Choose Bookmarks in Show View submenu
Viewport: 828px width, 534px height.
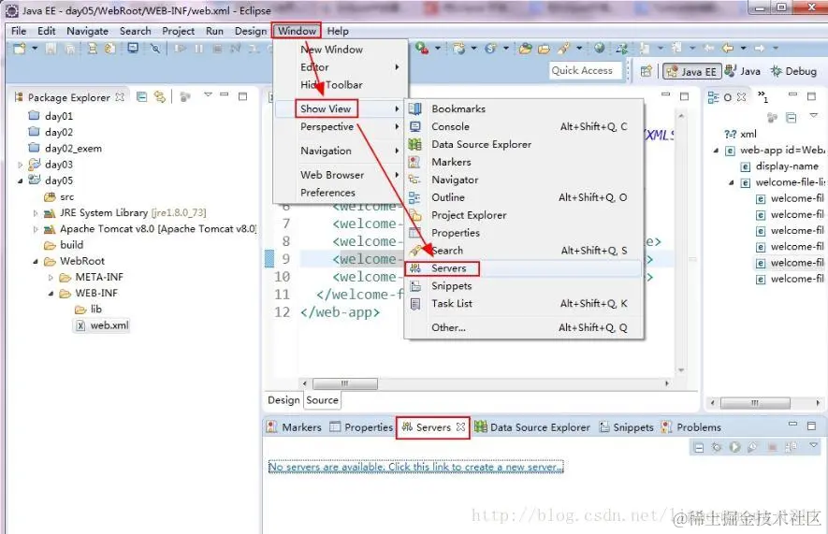coord(523,108)
